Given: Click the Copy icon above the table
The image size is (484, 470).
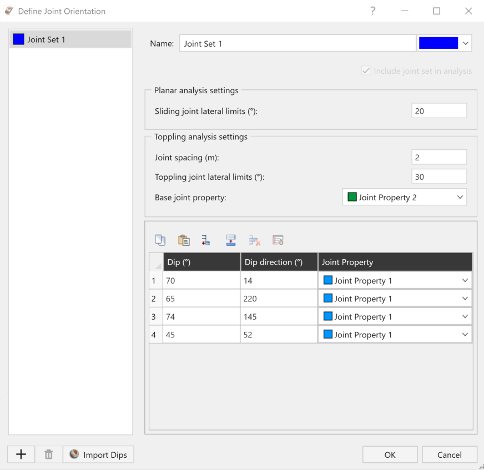Looking at the screenshot, I should tap(160, 240).
